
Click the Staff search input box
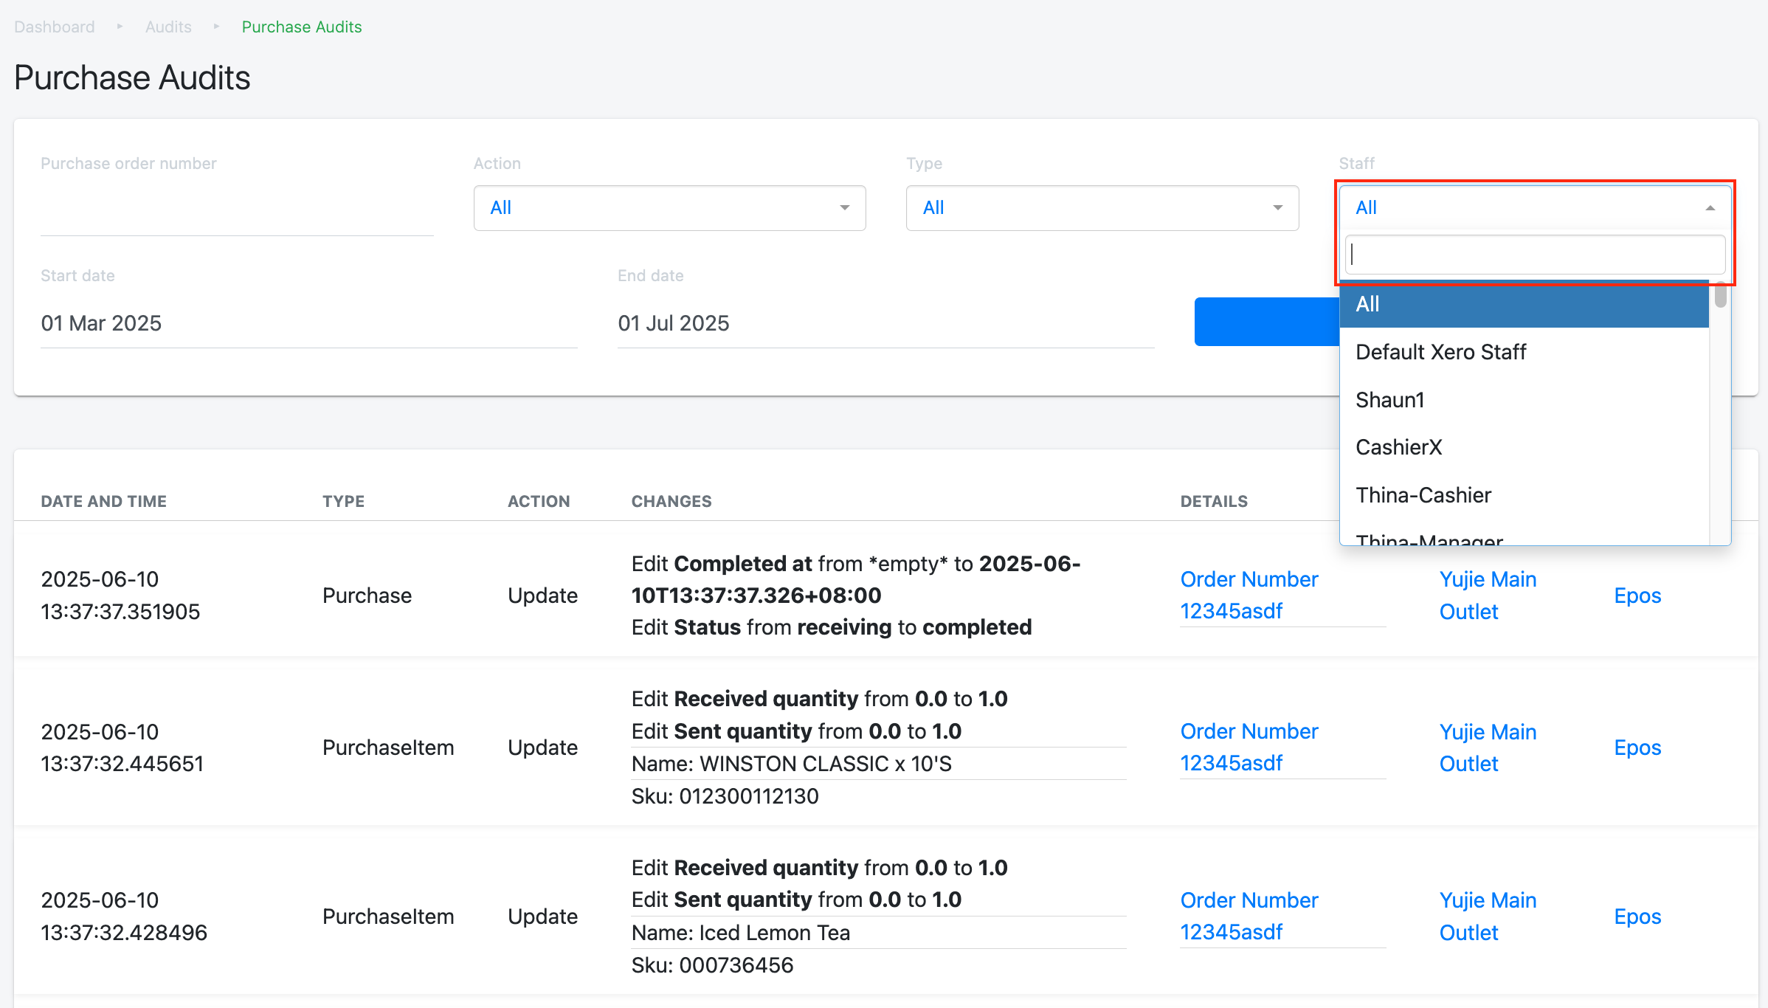coord(1534,255)
